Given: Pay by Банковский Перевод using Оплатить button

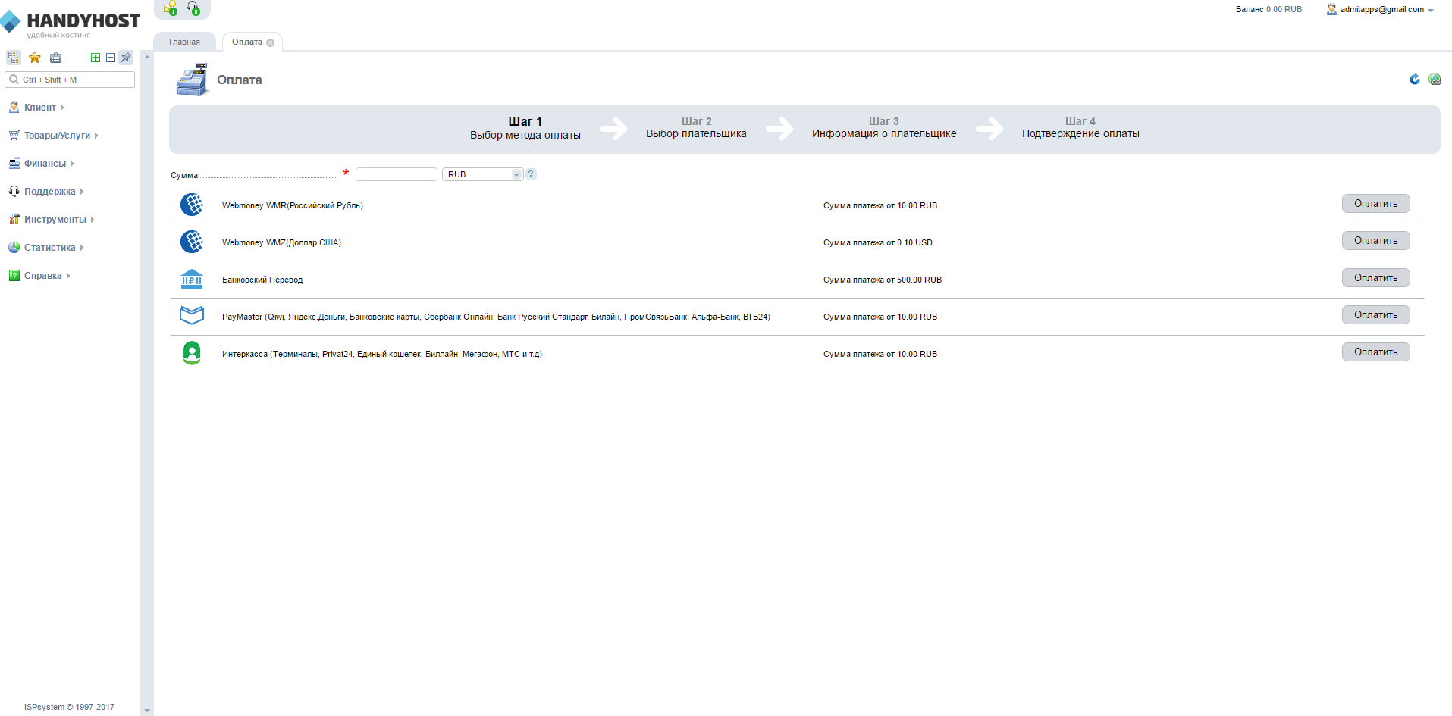Looking at the screenshot, I should tap(1376, 278).
